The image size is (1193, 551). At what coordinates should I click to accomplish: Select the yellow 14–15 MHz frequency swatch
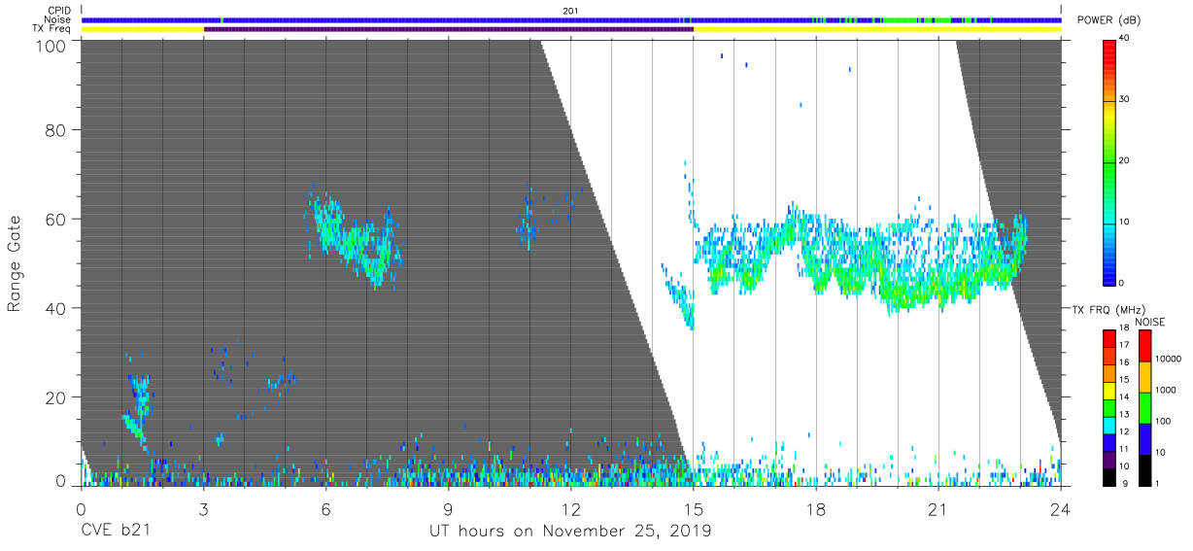tap(1109, 390)
